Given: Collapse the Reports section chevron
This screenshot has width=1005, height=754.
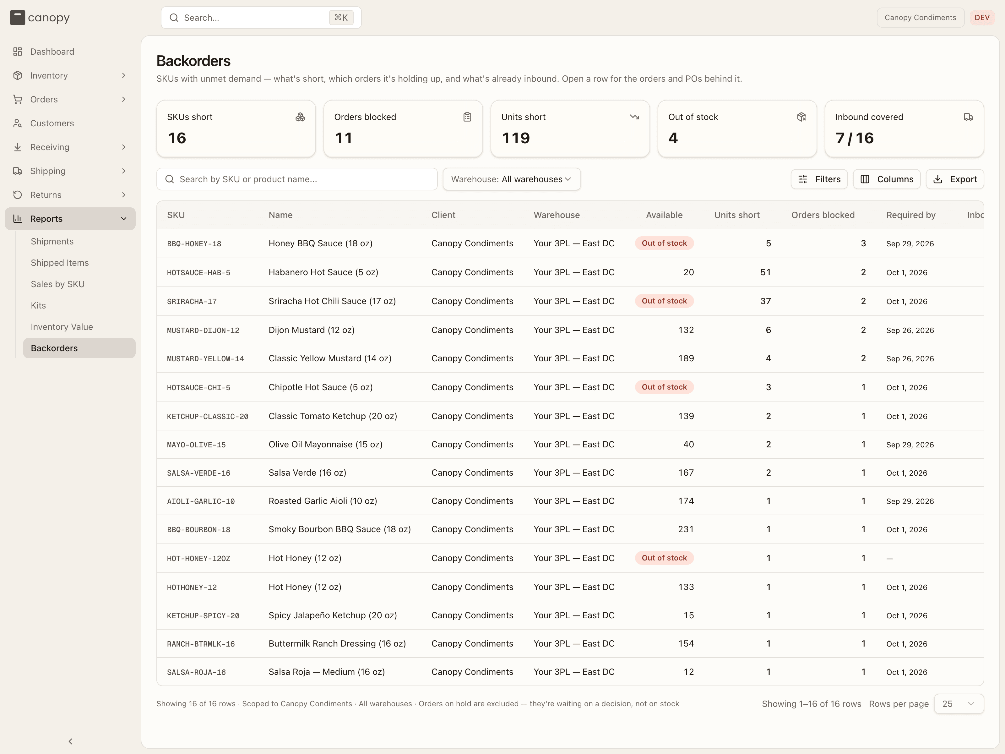Looking at the screenshot, I should pos(123,219).
